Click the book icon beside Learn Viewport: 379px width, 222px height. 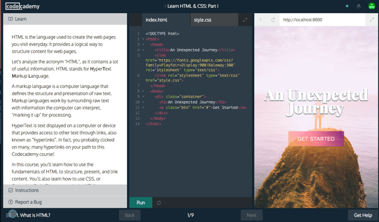[10, 19]
